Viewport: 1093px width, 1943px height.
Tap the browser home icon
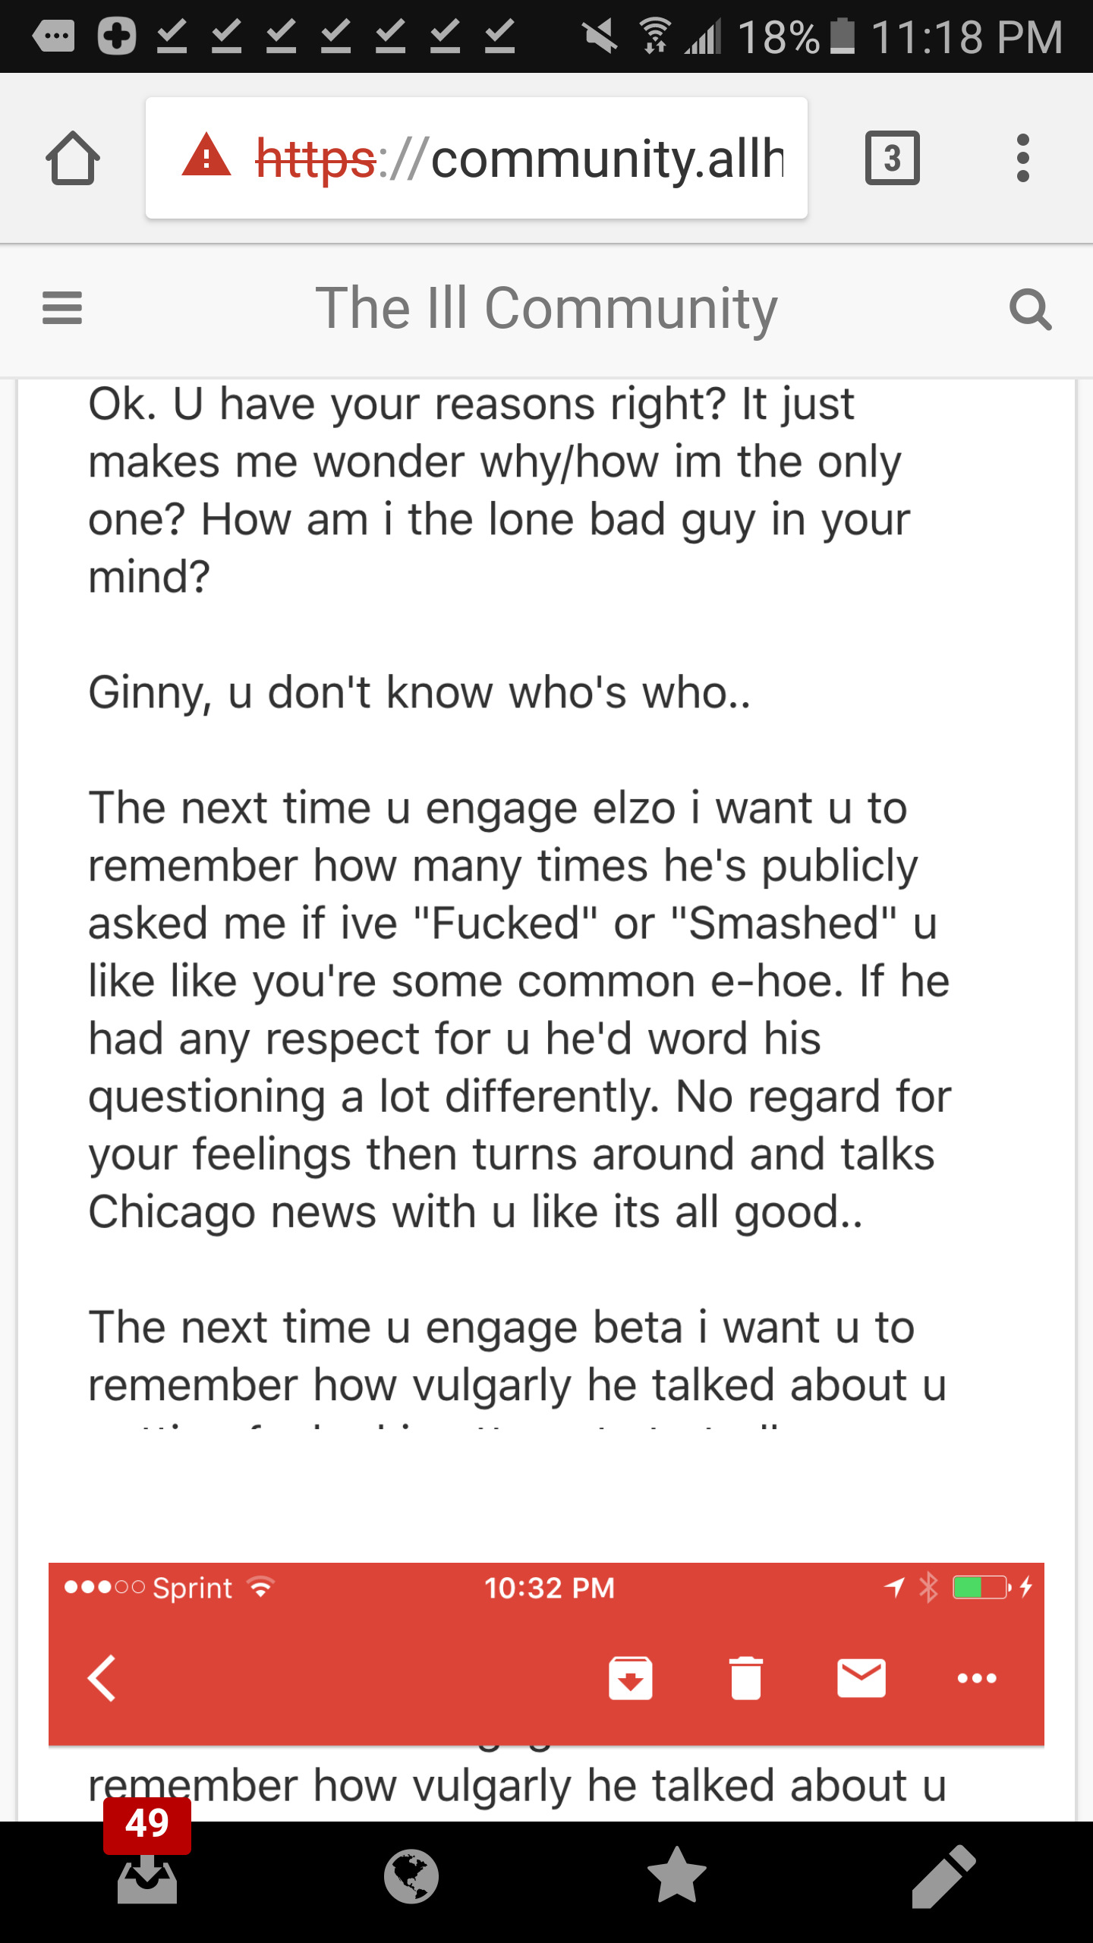click(x=73, y=158)
